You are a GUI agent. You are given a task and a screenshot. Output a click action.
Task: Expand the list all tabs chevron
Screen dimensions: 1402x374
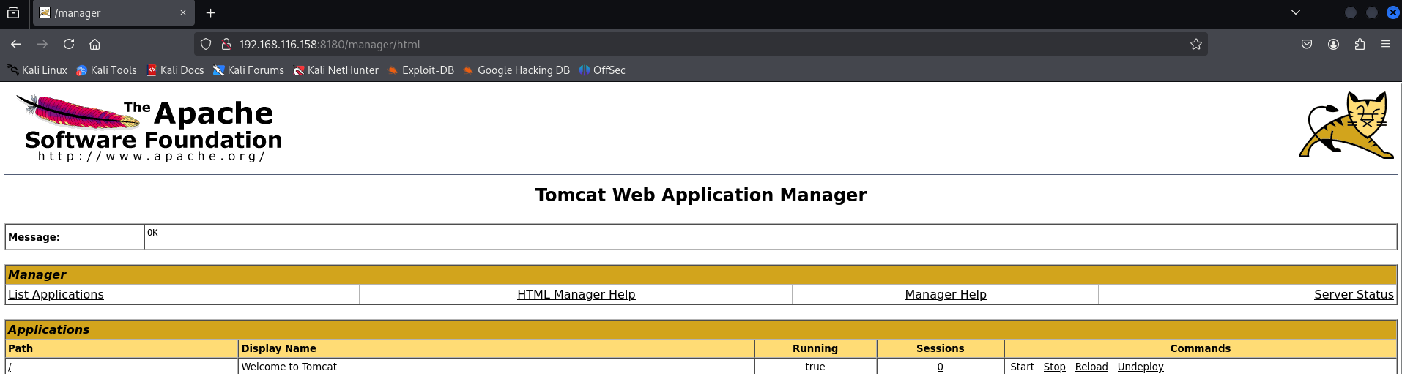(1295, 12)
